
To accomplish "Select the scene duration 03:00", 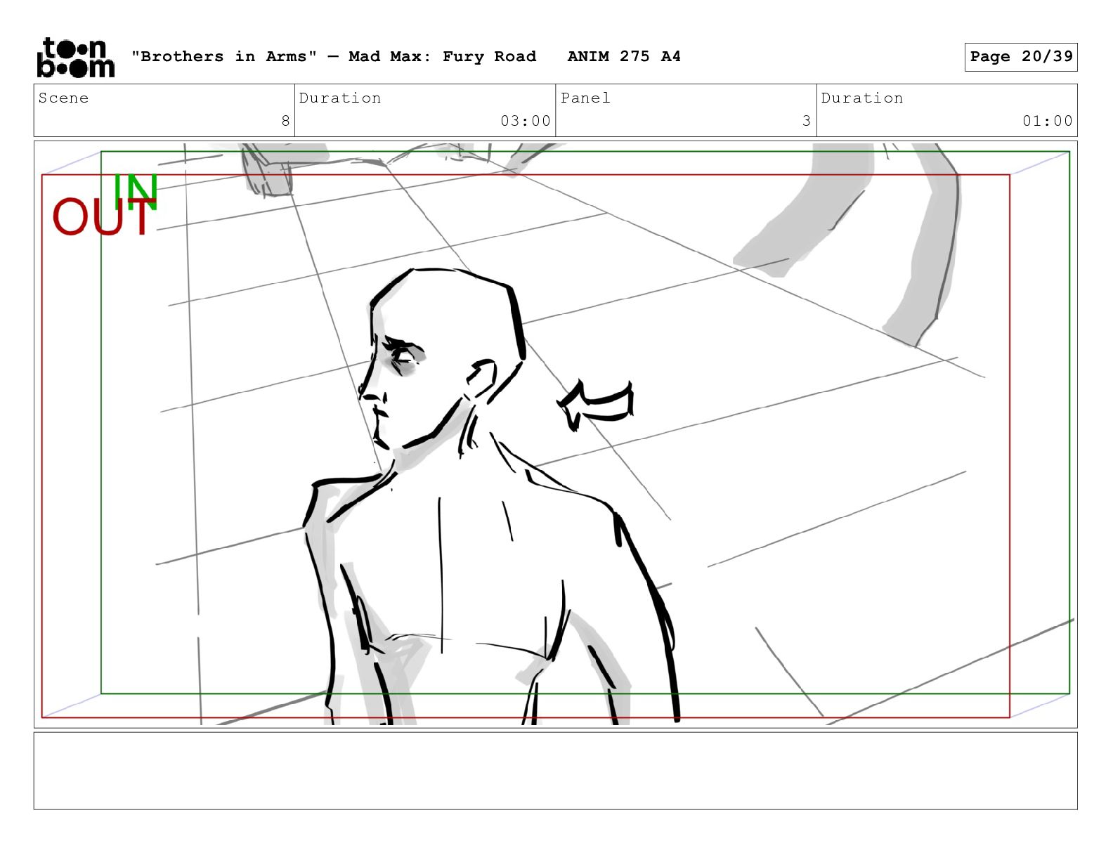I will pyautogui.click(x=526, y=121).
